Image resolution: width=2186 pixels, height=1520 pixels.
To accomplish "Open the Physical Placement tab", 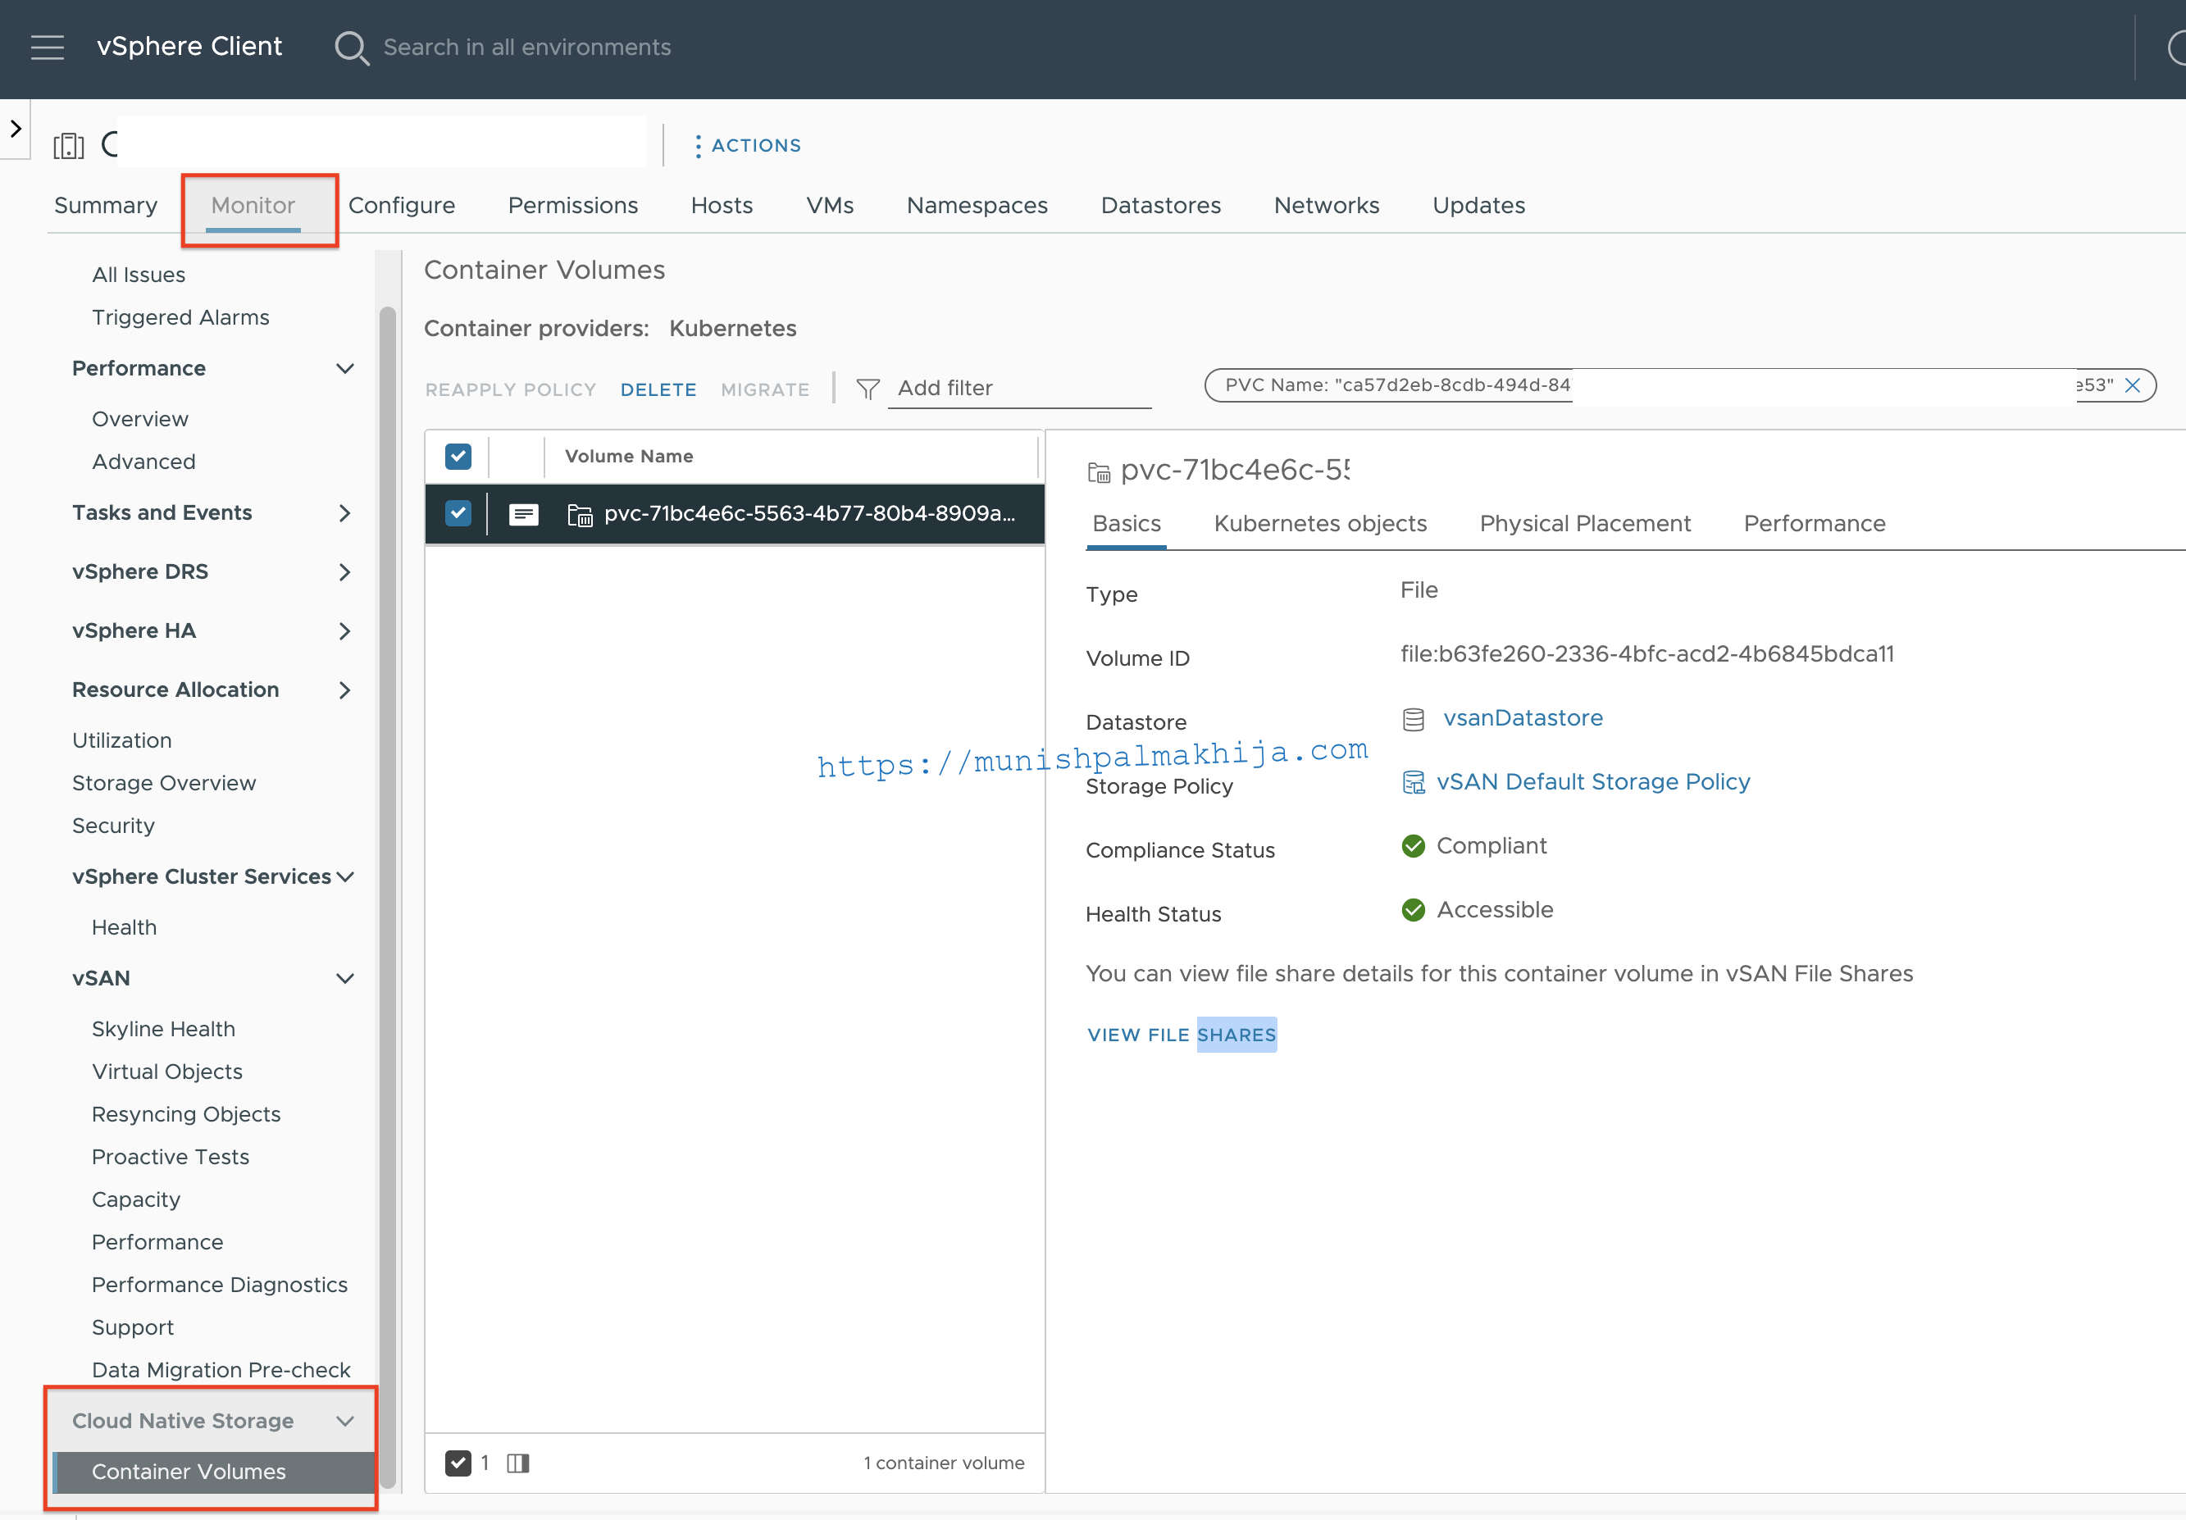I will tap(1585, 524).
